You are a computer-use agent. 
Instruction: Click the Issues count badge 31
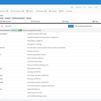coord(7,11)
